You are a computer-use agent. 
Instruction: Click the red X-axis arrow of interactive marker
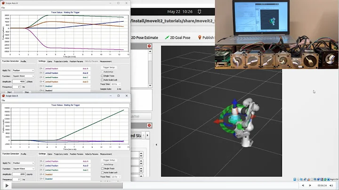coord(217,122)
